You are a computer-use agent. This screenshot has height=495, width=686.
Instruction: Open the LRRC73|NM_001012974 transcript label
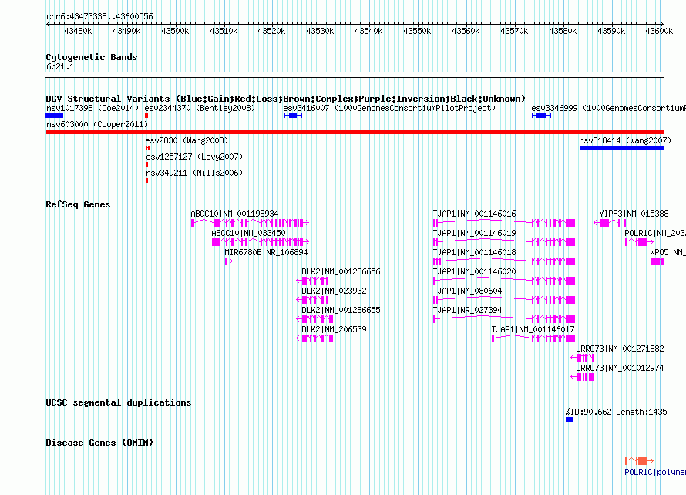[x=620, y=368]
